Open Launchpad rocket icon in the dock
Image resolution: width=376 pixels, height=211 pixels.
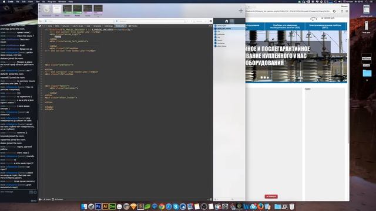click(x=91, y=206)
